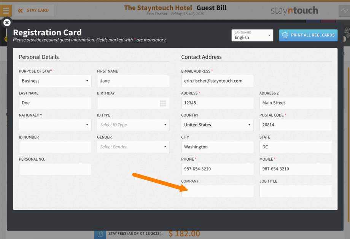Click the City field containing Washington
This screenshot has height=239, width=350.
pos(217,147)
